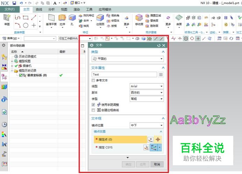This screenshot has width=242, height=174.
Task: Click the Delete Face (删除面) icon
Action: (147, 26)
